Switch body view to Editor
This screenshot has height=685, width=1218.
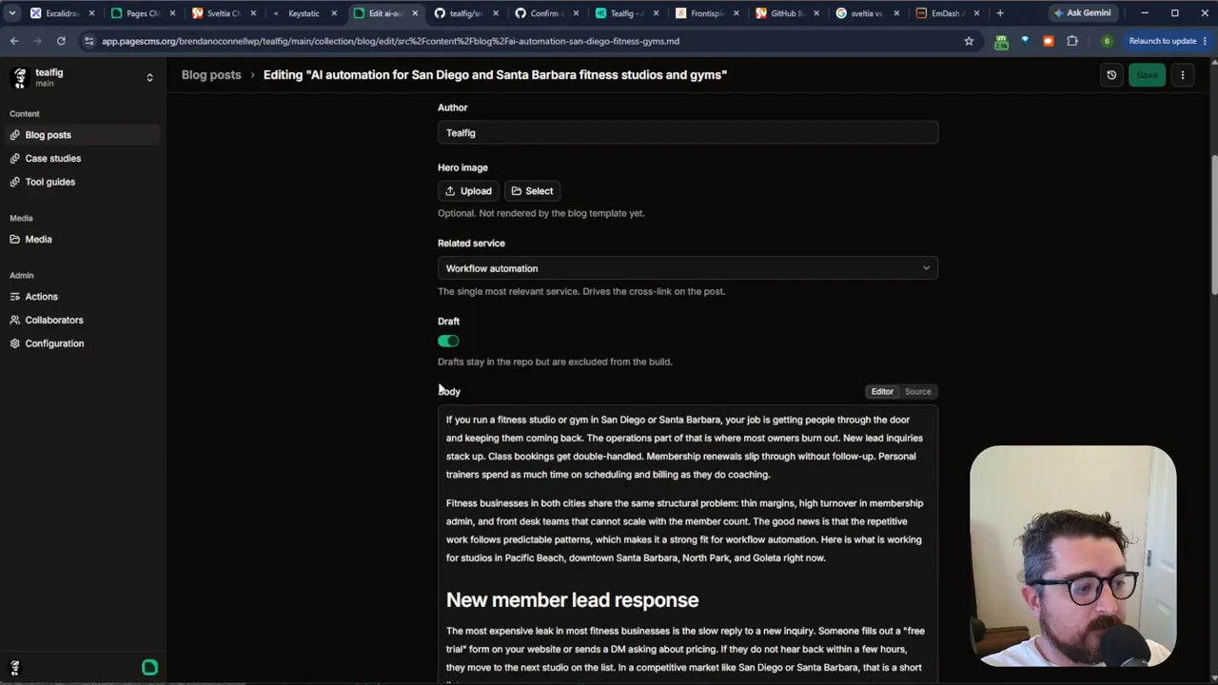(x=882, y=391)
